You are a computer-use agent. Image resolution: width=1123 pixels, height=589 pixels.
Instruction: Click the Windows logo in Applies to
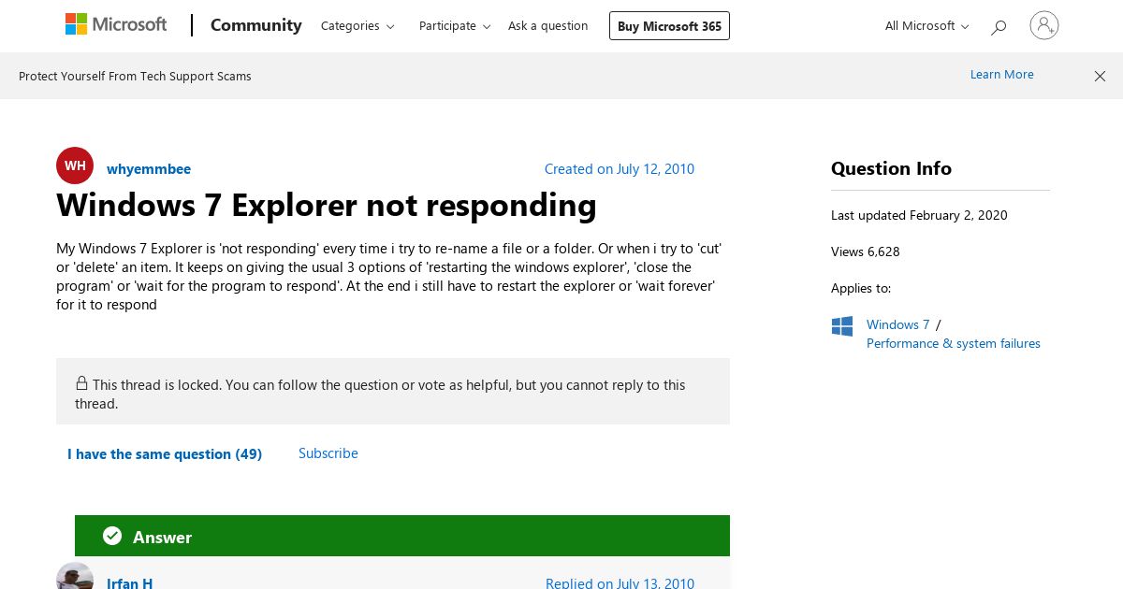pos(842,326)
